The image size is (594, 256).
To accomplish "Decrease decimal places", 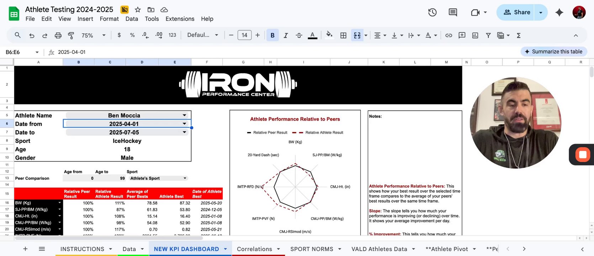I will pos(145,35).
